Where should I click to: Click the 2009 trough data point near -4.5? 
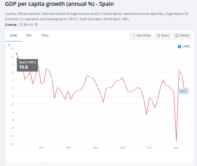(147, 114)
